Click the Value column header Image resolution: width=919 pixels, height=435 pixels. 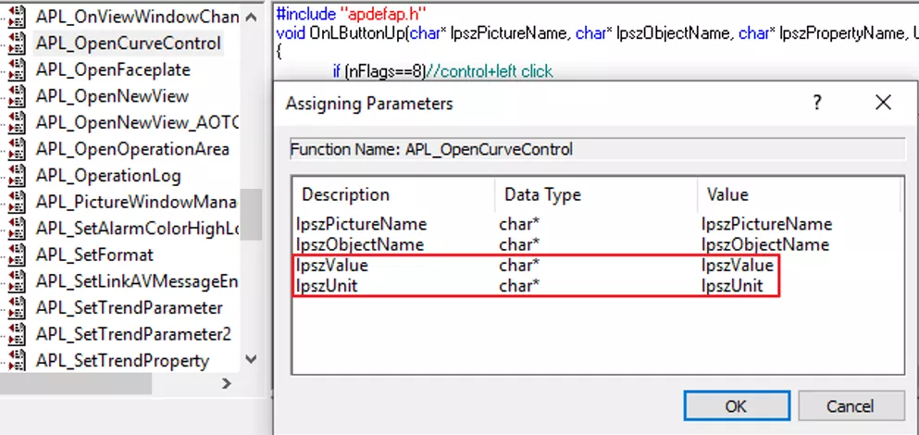[x=799, y=194]
